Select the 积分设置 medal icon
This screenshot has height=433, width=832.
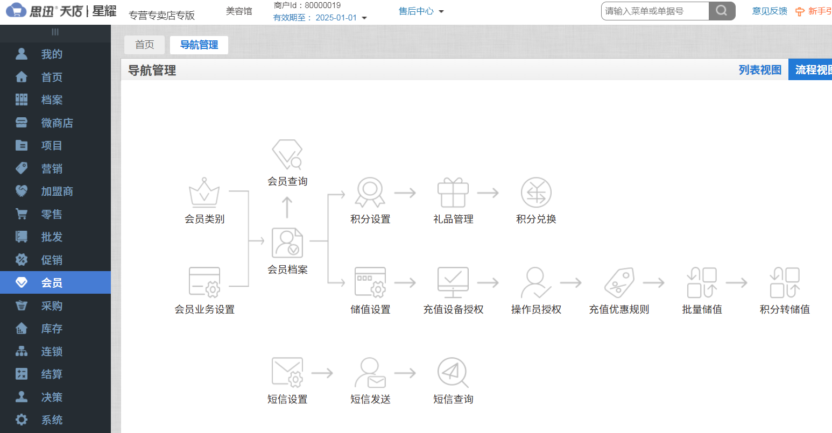point(370,193)
